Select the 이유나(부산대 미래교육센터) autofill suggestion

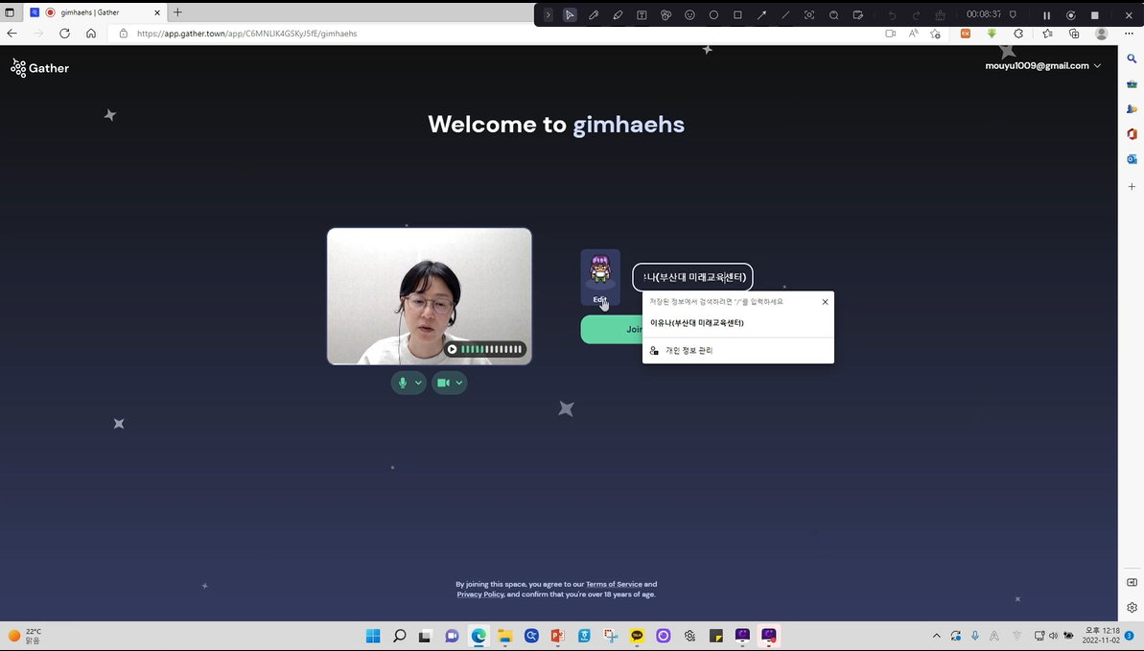(697, 323)
